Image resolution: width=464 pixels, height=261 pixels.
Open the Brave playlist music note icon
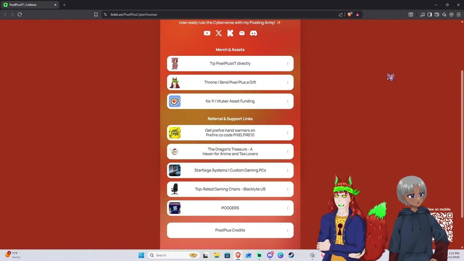click(422, 14)
